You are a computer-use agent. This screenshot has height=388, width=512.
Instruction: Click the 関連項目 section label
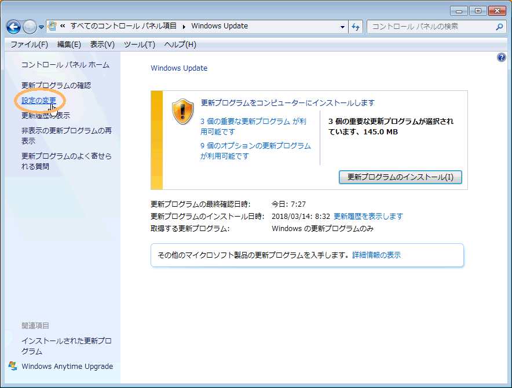[x=35, y=325]
